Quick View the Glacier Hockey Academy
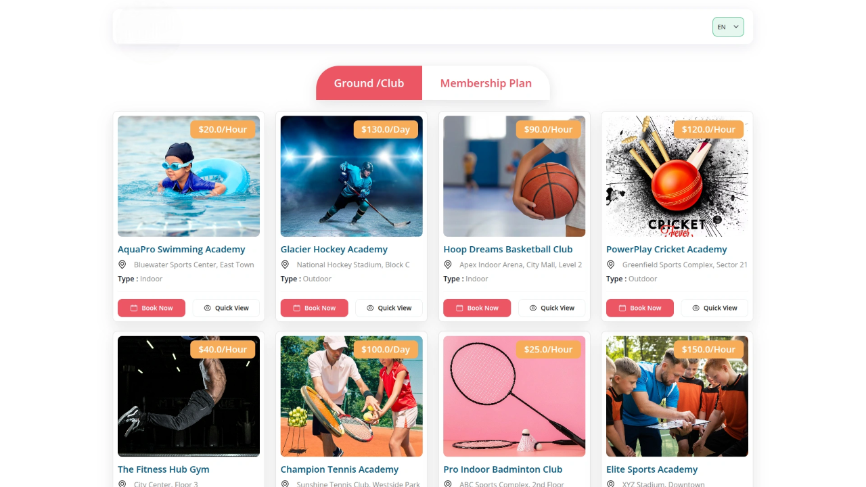Viewport: 866px width, 487px height. coord(389,308)
